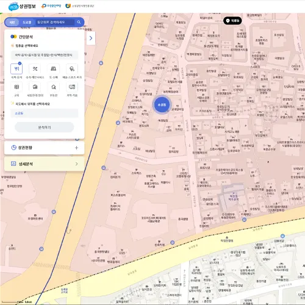Select the 도·소매 category icon
305x305 pixels.
click(54, 69)
